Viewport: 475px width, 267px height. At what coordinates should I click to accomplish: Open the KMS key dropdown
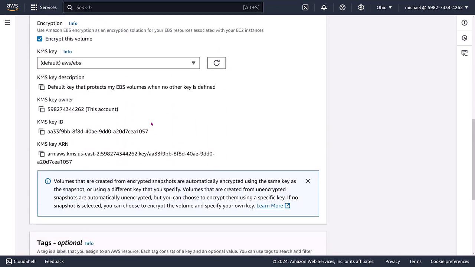pos(118,63)
